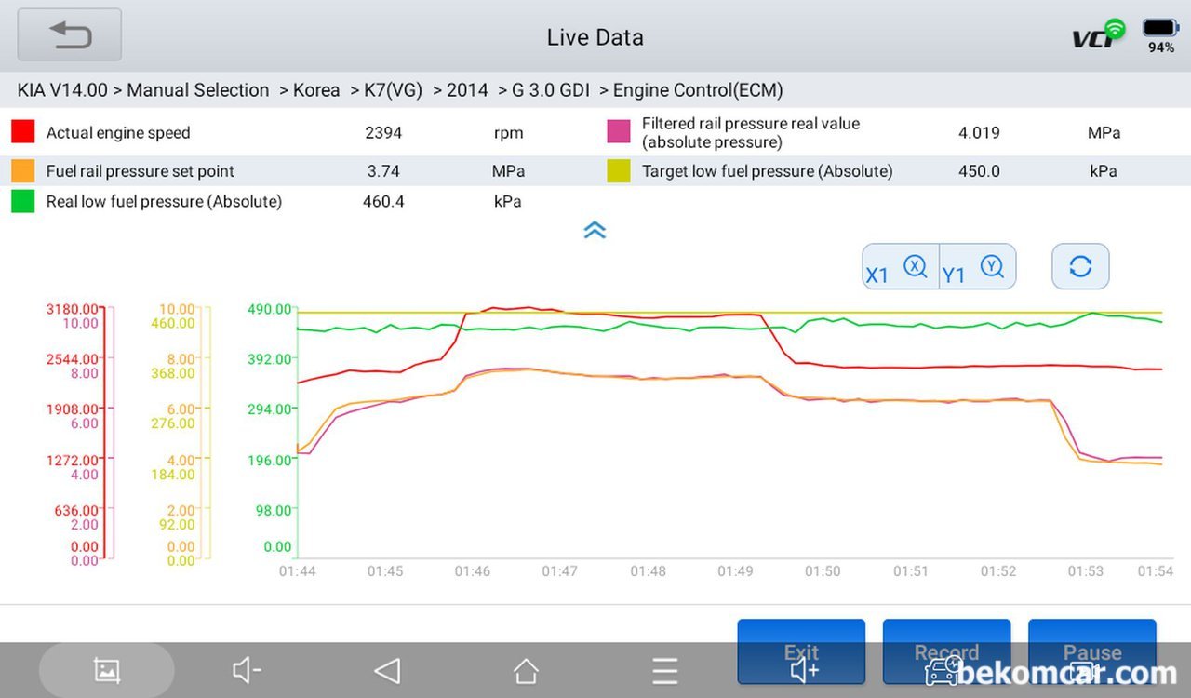
Task: Select Filtered rail pressure real value label
Action: (x=751, y=133)
